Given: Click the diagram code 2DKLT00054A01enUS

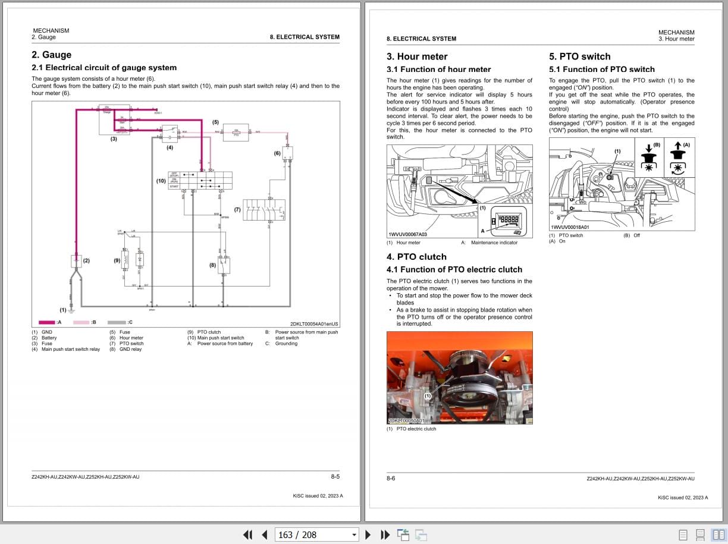Looking at the screenshot, I should coord(314,324).
